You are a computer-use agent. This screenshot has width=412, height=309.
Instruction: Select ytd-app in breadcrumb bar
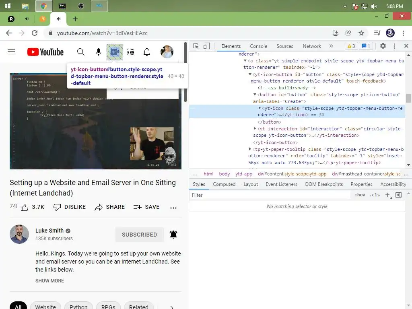click(244, 174)
